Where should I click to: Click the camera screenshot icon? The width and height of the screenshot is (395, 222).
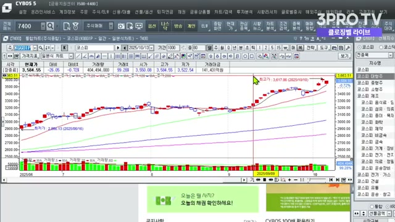tap(121, 26)
